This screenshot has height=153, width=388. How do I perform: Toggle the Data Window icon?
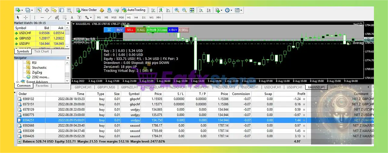(47, 10)
